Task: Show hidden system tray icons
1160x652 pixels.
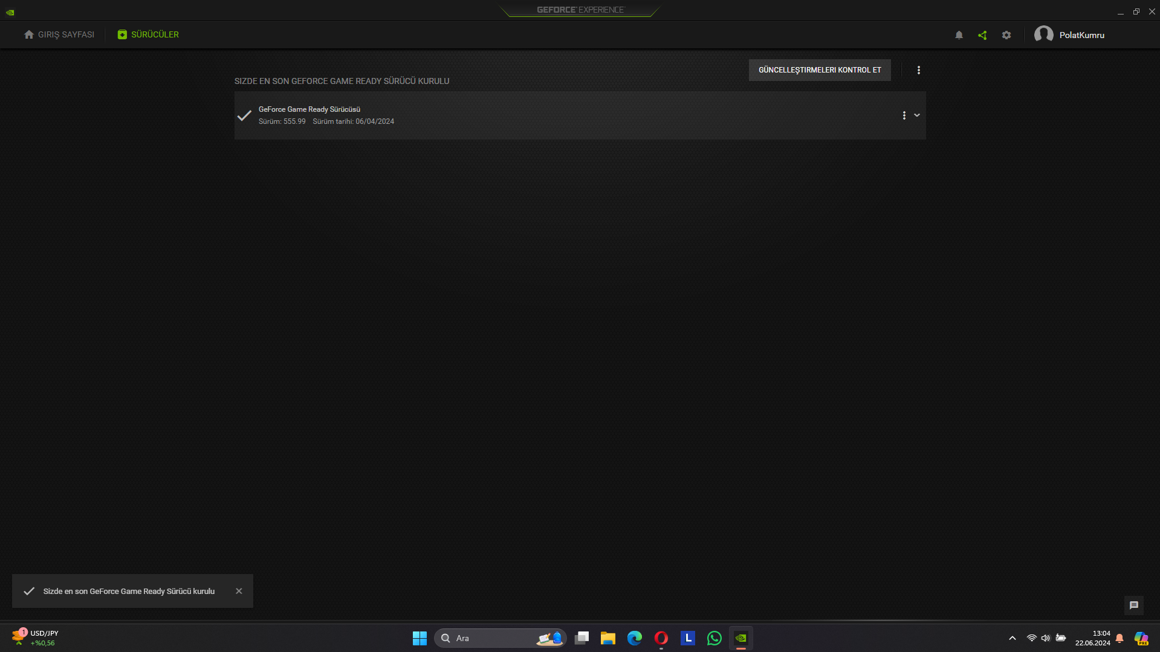Action: pyautogui.click(x=1013, y=638)
